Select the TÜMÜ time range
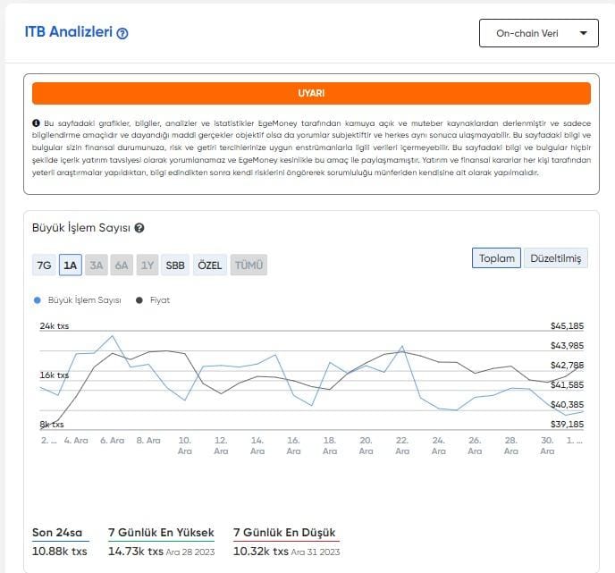 click(x=249, y=265)
